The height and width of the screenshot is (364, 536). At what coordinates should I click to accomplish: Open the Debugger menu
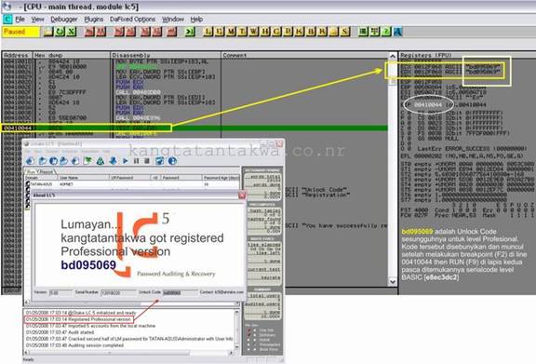point(64,20)
